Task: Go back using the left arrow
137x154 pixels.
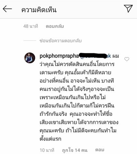Action: [7, 9]
